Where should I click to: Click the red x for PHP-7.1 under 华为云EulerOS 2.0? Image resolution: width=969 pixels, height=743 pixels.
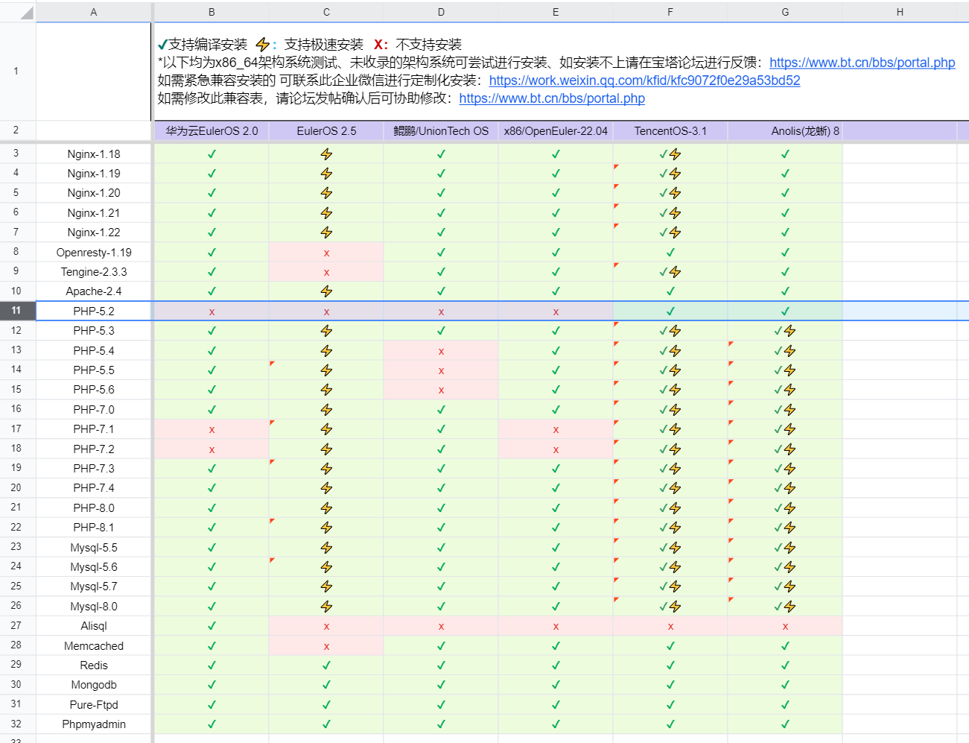pyautogui.click(x=212, y=430)
